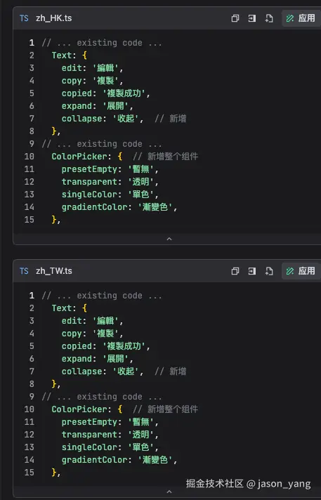This screenshot has width=321, height=500.
Task: Click 'singleColor' line in zh_TW.ts code
Action: pos(110,447)
